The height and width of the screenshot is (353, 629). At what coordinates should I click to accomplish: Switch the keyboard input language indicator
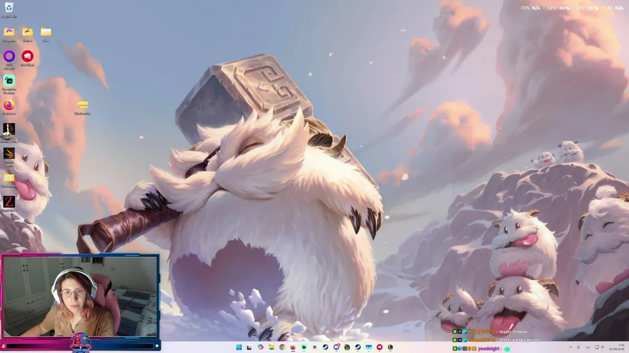(x=588, y=347)
